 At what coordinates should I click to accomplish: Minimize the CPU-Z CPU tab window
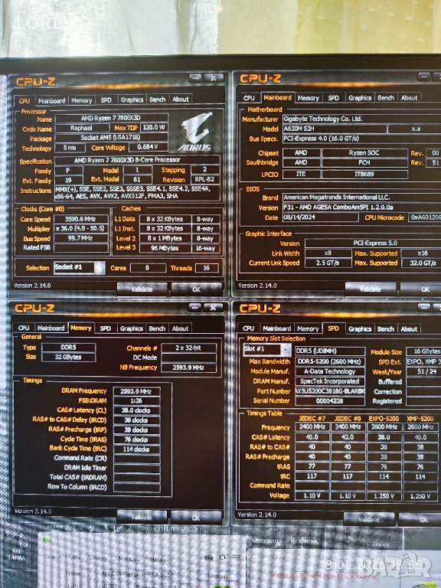tap(195, 78)
